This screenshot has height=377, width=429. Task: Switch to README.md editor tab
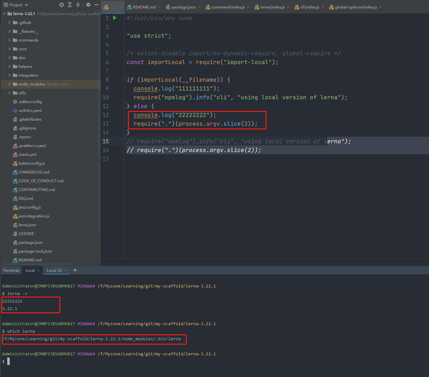tap(141, 7)
